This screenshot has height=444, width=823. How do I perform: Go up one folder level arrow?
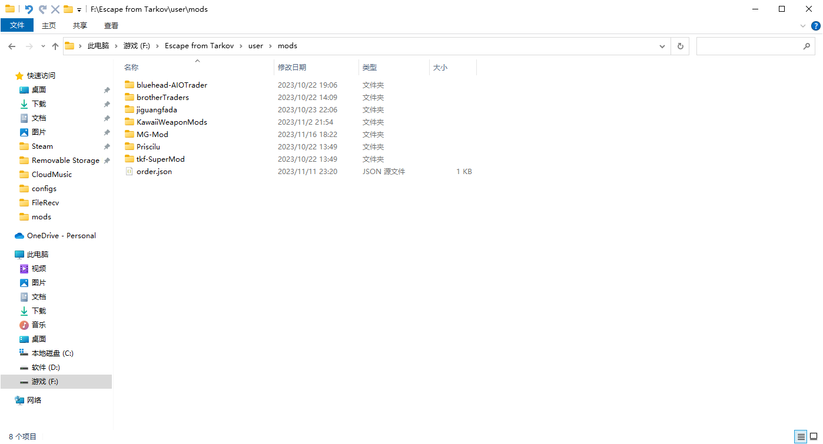[55, 46]
